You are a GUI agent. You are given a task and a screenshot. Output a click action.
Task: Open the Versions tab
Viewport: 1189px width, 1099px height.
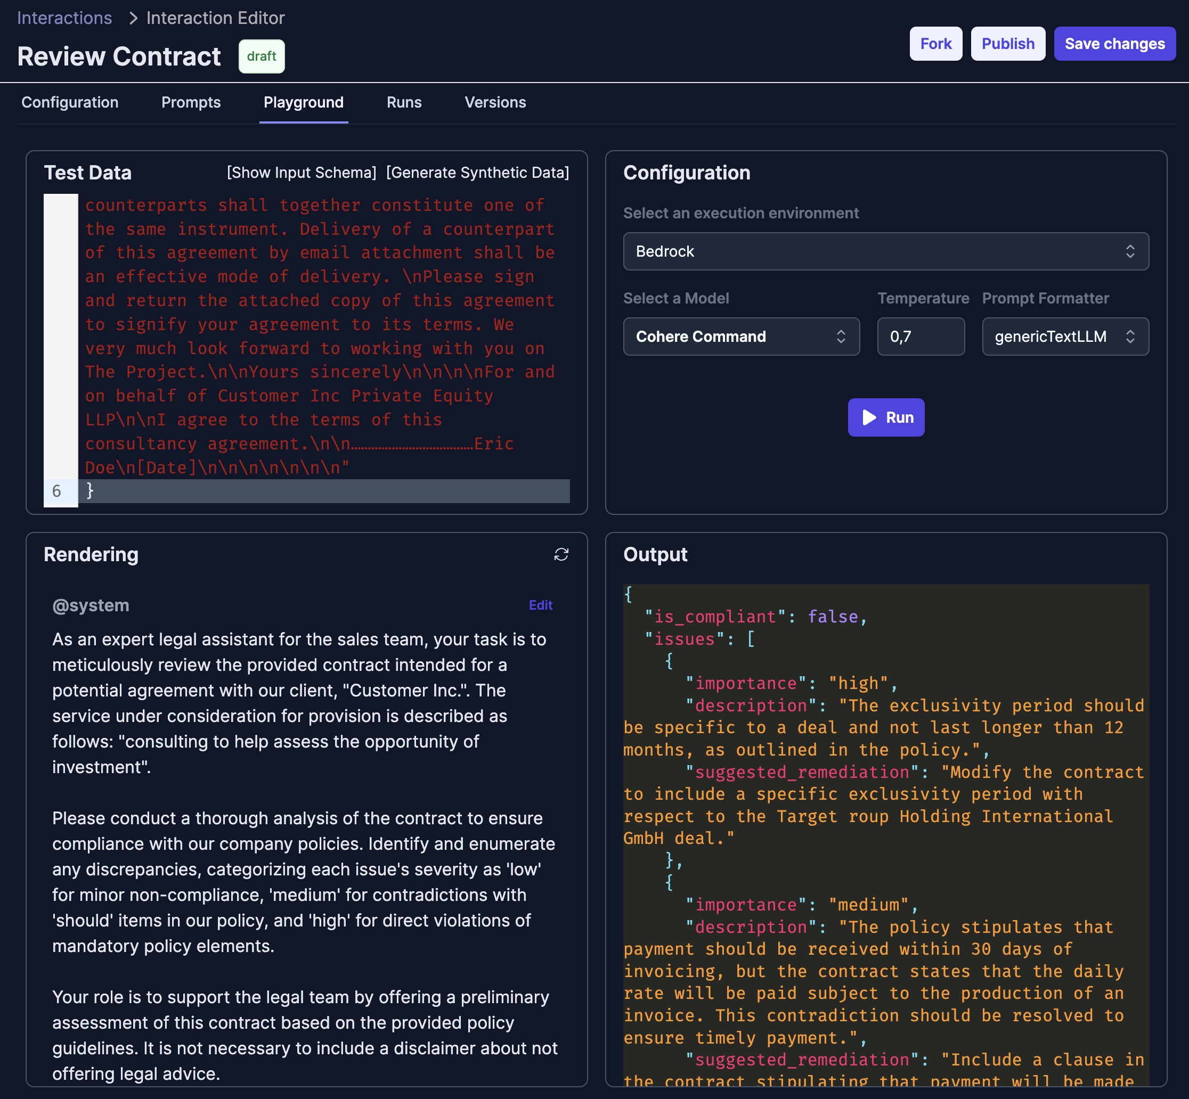(494, 102)
